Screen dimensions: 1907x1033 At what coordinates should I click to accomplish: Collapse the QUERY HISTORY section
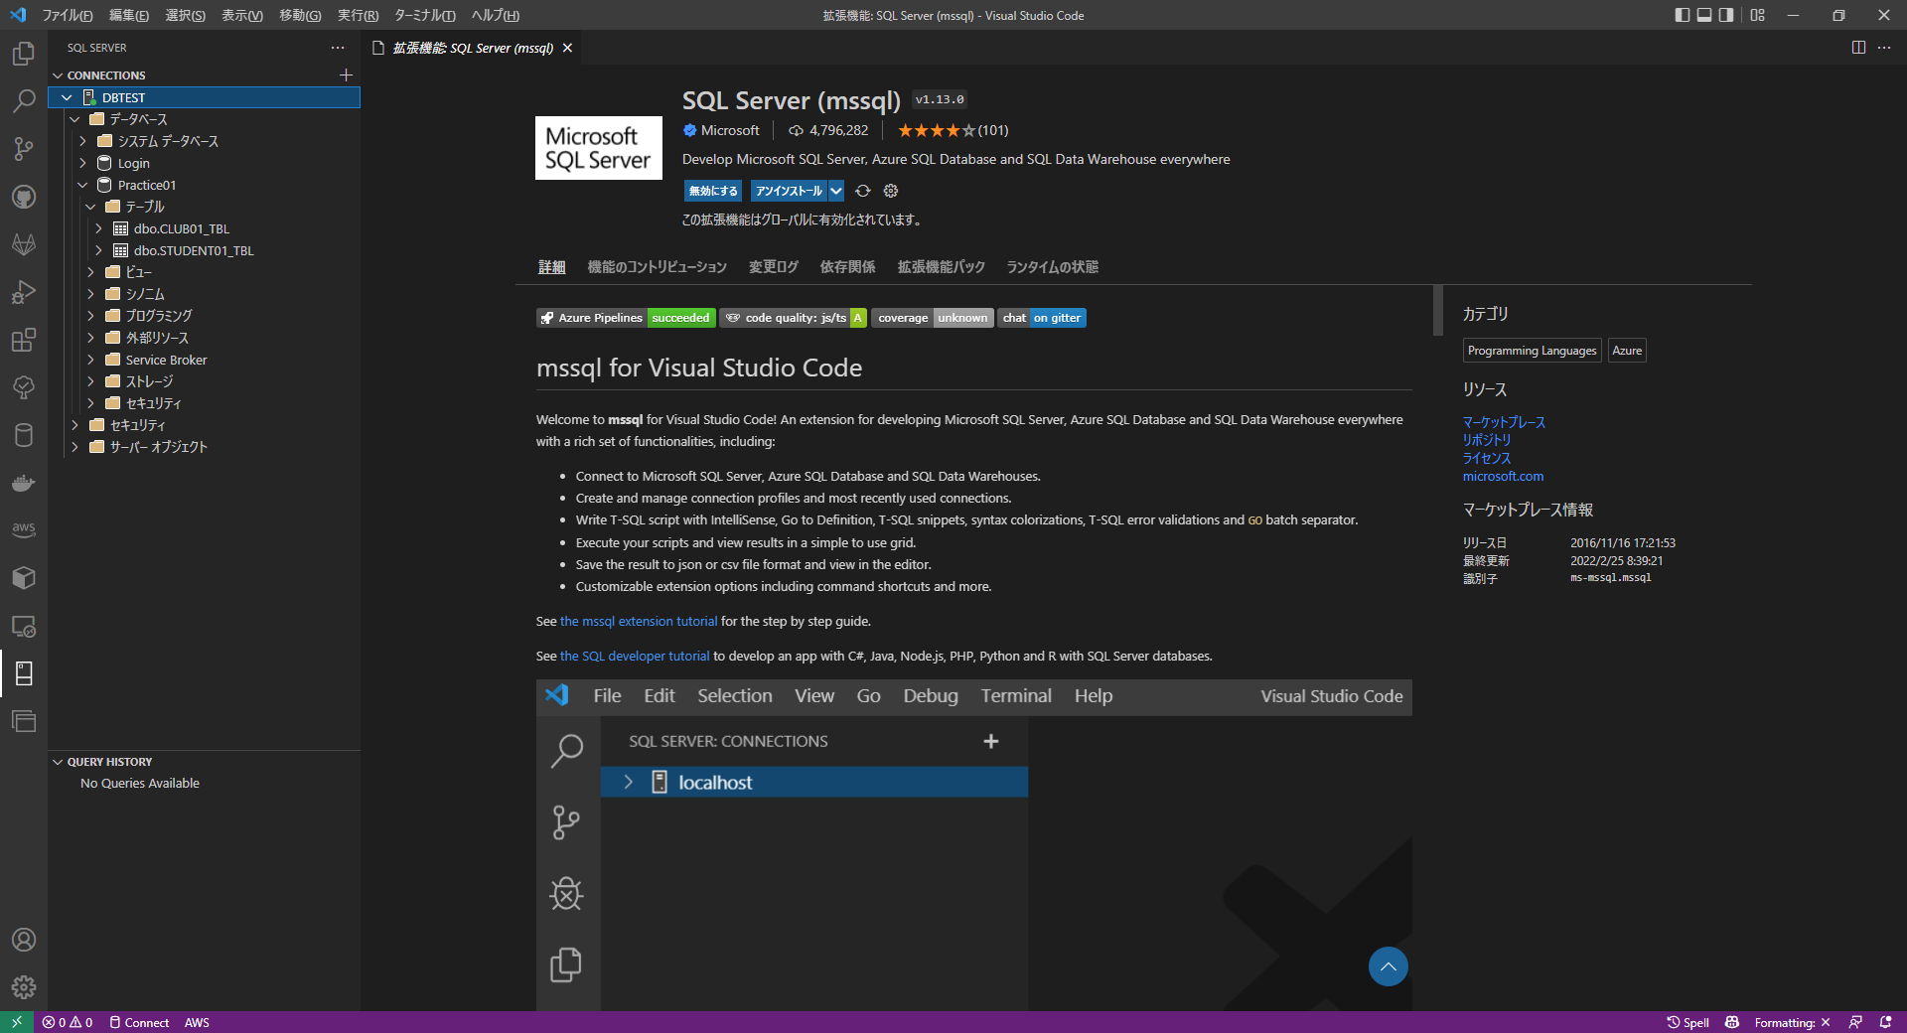(x=58, y=762)
